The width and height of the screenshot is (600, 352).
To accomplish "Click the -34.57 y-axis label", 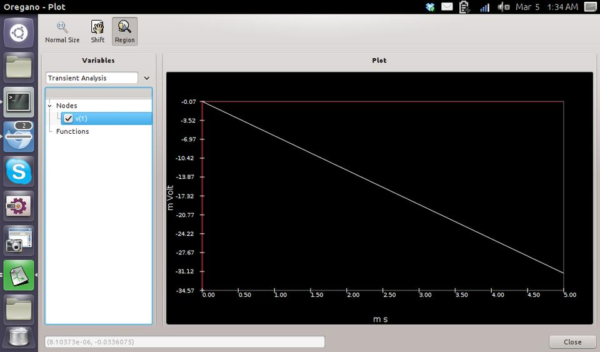I will [185, 290].
